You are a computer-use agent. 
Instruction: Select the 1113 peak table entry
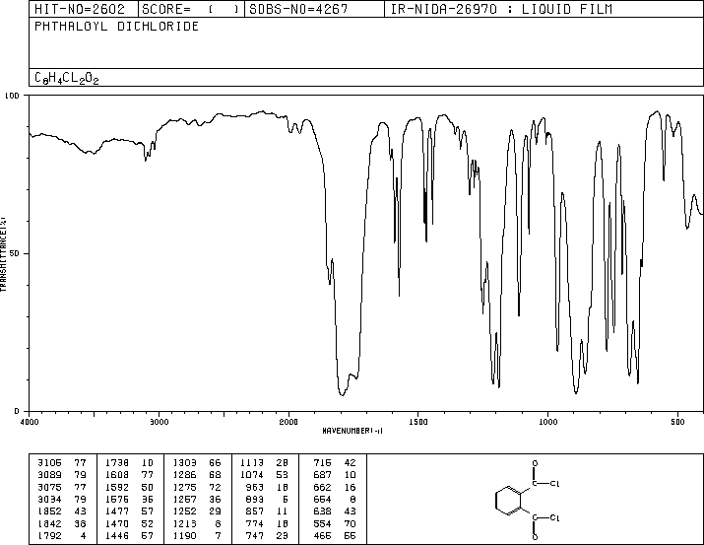click(x=264, y=462)
